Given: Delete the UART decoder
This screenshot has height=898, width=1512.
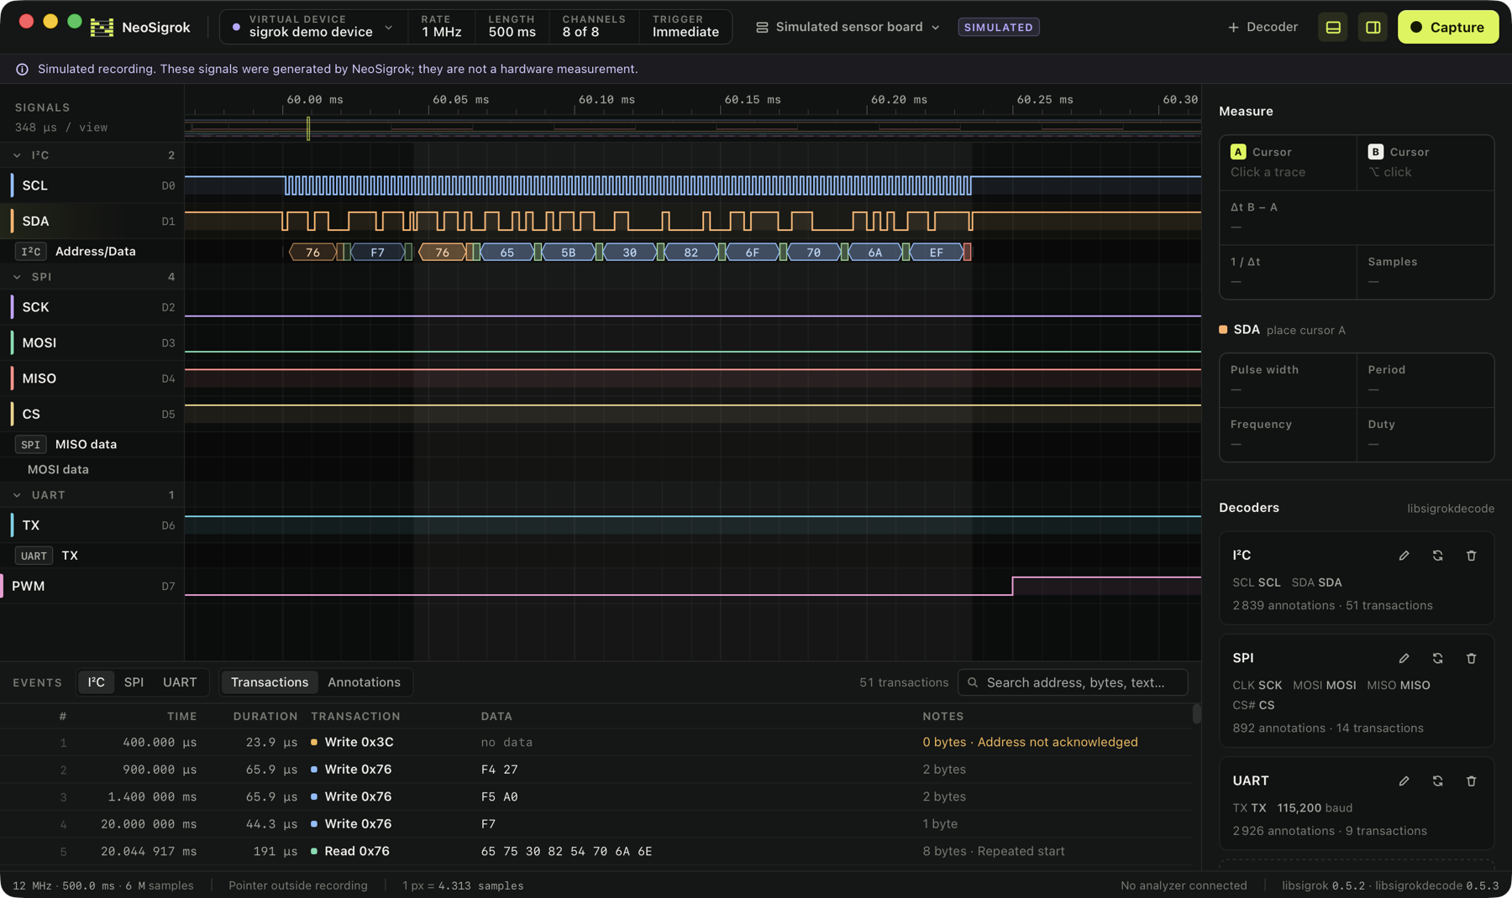Looking at the screenshot, I should pos(1471,781).
